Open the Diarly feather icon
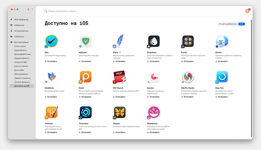Viewport: 261px width, 150px height. pos(119,41)
